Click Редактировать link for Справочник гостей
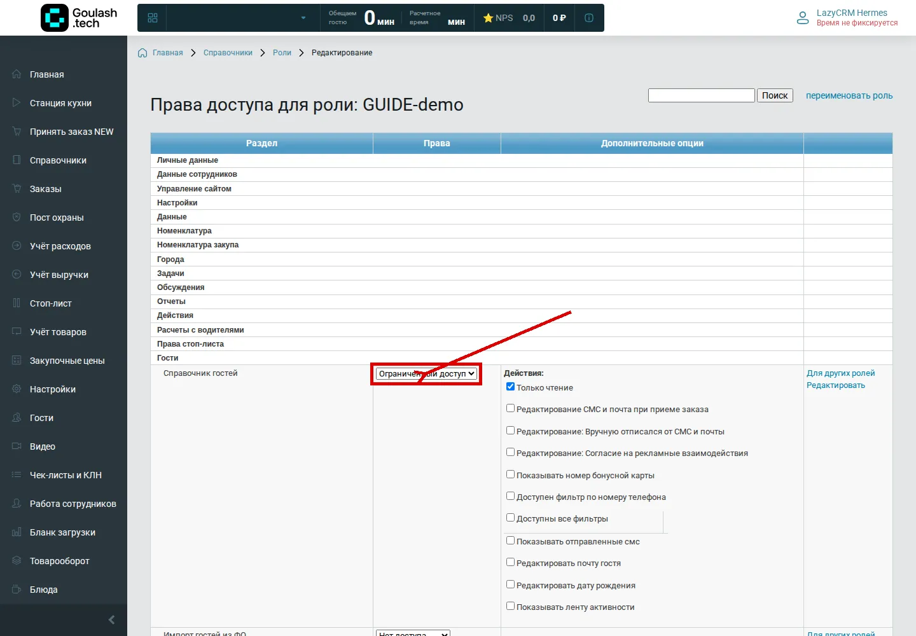Screen dimensions: 916x636 coord(836,385)
